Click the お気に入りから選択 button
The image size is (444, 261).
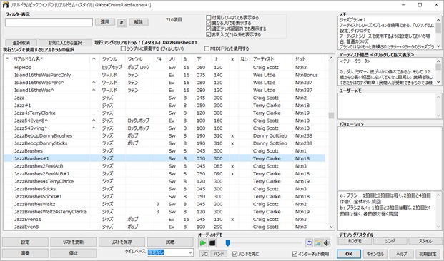coord(65,43)
